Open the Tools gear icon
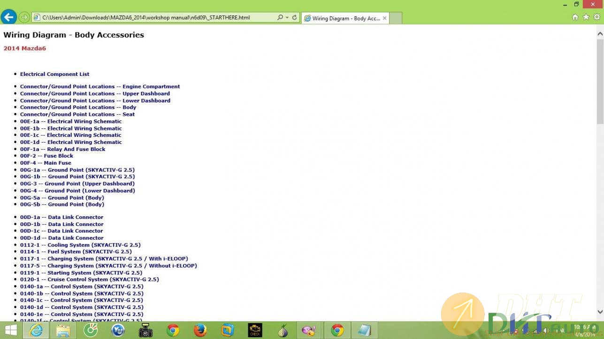The image size is (604, 339). (597, 17)
